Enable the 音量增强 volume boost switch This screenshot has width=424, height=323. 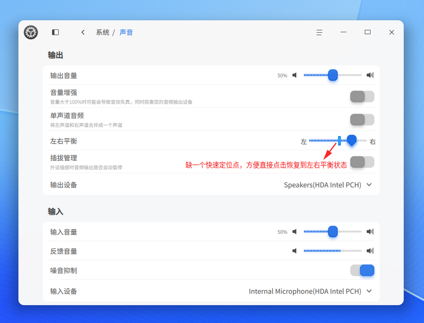tap(362, 97)
